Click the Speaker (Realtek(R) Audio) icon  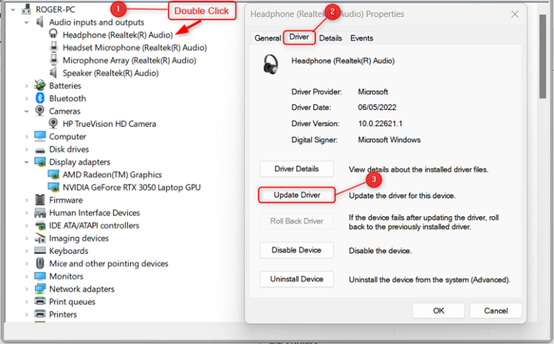tap(53, 72)
